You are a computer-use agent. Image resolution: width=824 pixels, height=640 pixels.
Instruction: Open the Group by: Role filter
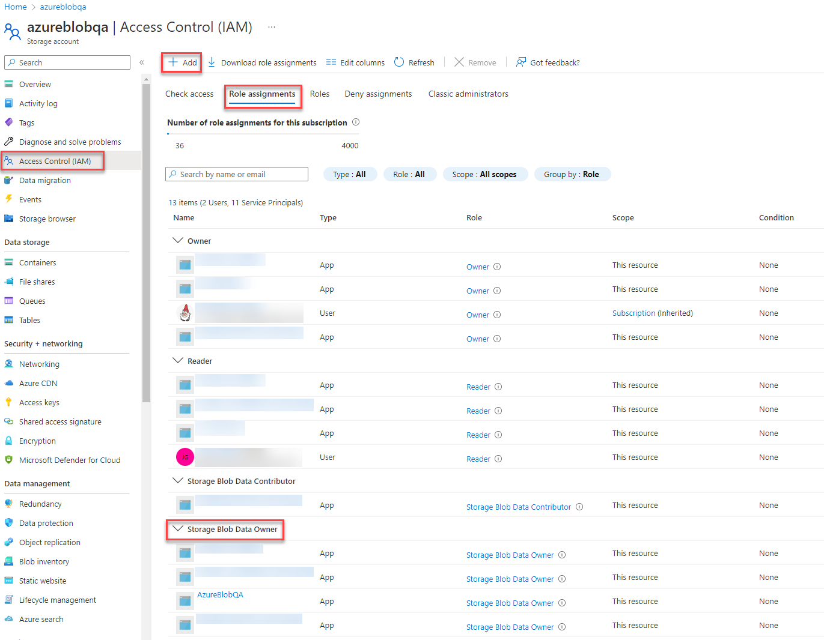572,174
